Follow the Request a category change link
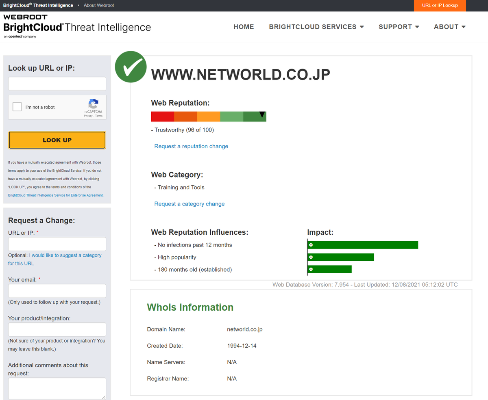Image resolution: width=488 pixels, height=400 pixels. pos(189,204)
